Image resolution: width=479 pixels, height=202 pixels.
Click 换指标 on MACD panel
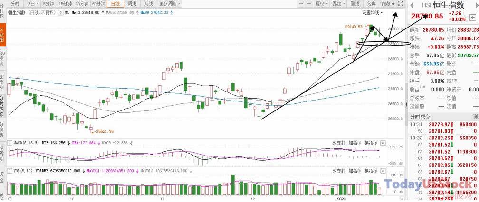(371, 143)
